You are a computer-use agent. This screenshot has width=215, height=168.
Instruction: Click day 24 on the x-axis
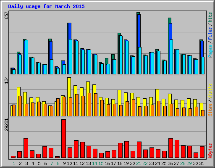[x=157, y=163]
